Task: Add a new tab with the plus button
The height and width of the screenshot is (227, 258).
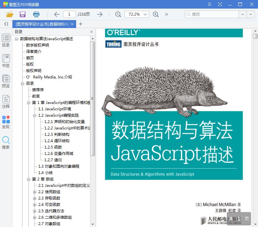Action: [x=81, y=24]
